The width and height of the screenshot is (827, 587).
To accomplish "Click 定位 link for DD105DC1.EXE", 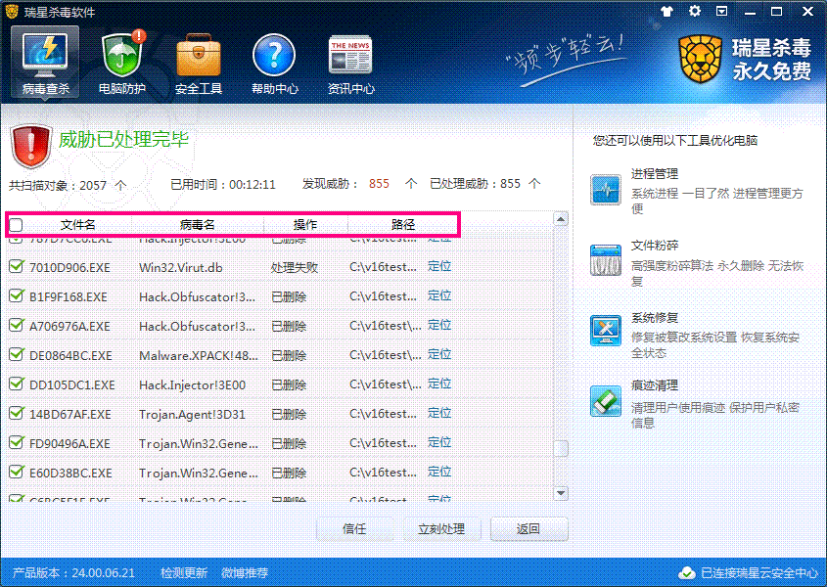I will pos(439,384).
